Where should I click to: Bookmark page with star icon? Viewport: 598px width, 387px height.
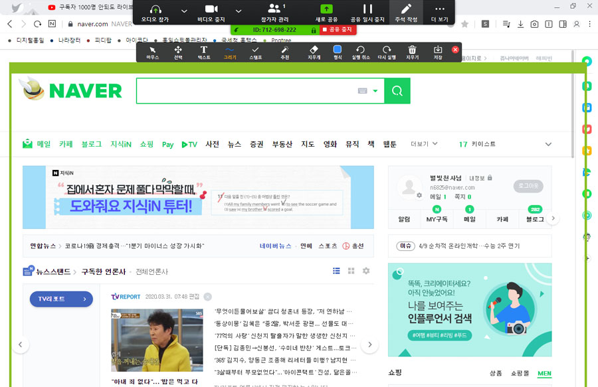[x=464, y=25]
